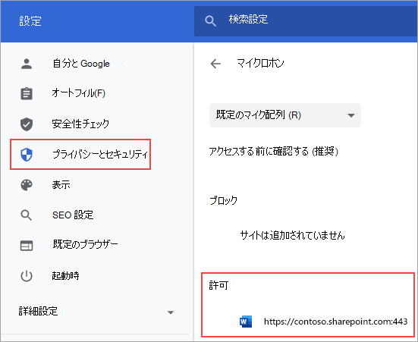Click inside the 検索設定 search field
Image resolution: width=418 pixels, height=342 pixels.
point(306,20)
